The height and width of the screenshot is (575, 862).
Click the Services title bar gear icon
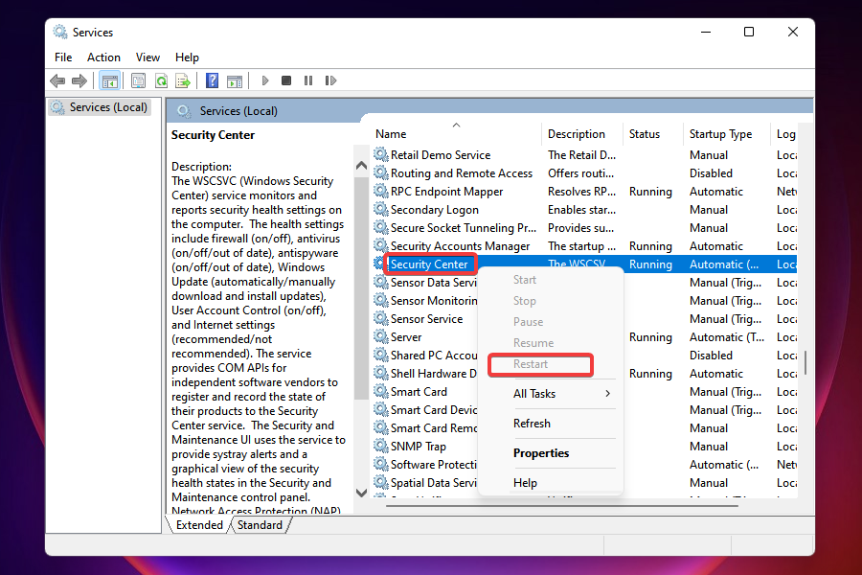tap(60, 32)
